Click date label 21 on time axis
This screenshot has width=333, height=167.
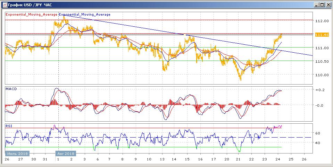point(238,159)
